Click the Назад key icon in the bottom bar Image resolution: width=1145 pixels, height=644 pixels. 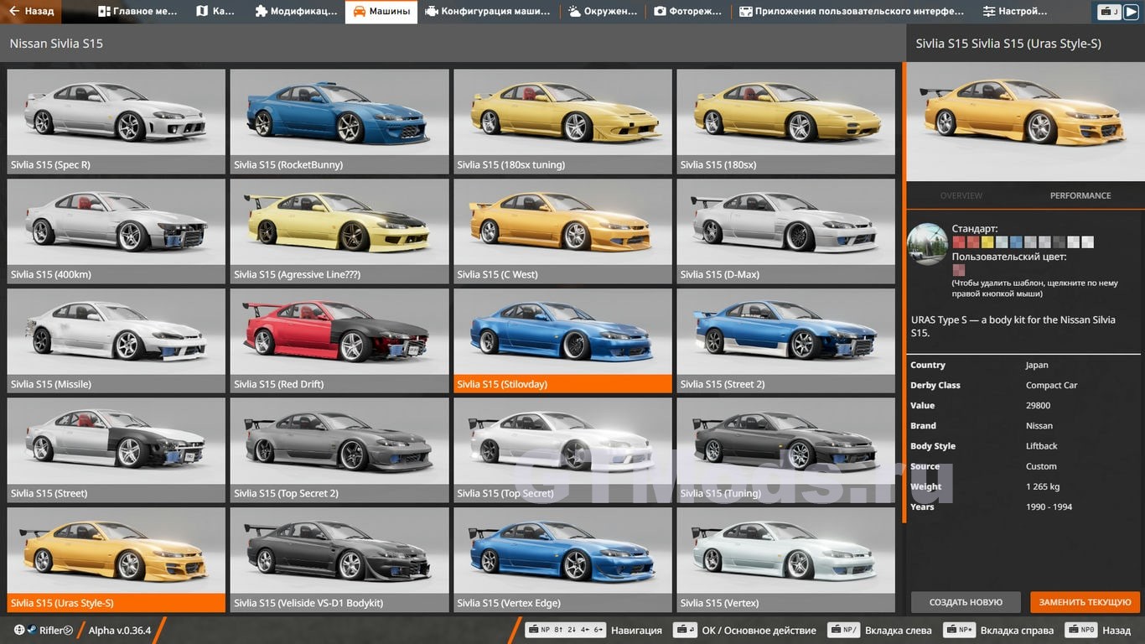point(1080,630)
